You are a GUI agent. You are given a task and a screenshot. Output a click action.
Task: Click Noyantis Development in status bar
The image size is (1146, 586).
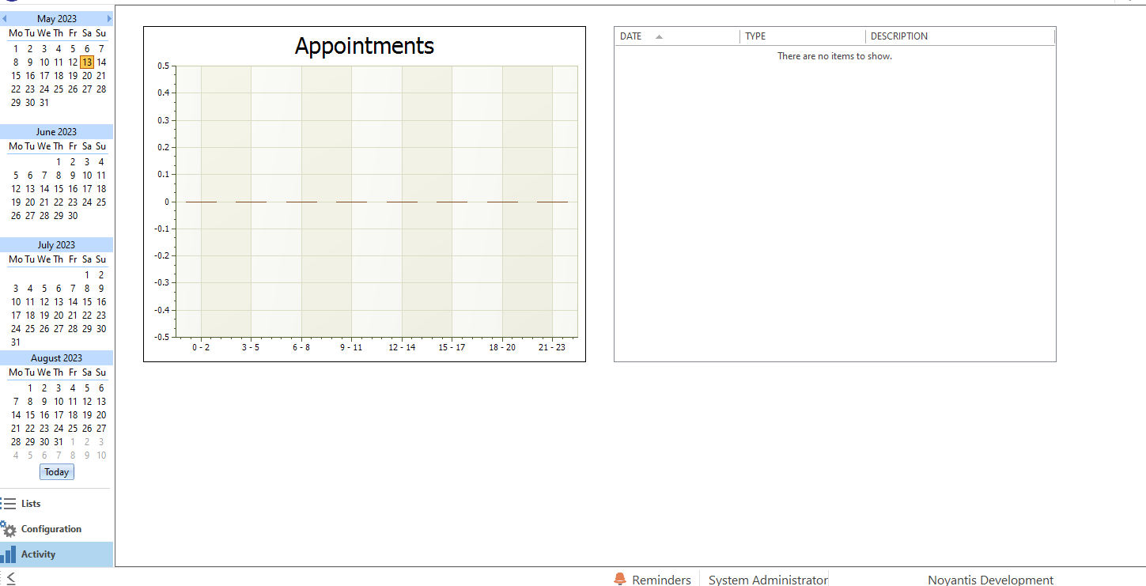[x=990, y=580]
